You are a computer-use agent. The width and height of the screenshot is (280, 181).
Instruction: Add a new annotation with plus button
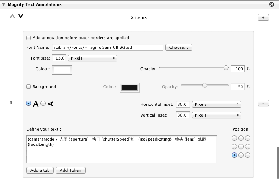[x=263, y=17]
